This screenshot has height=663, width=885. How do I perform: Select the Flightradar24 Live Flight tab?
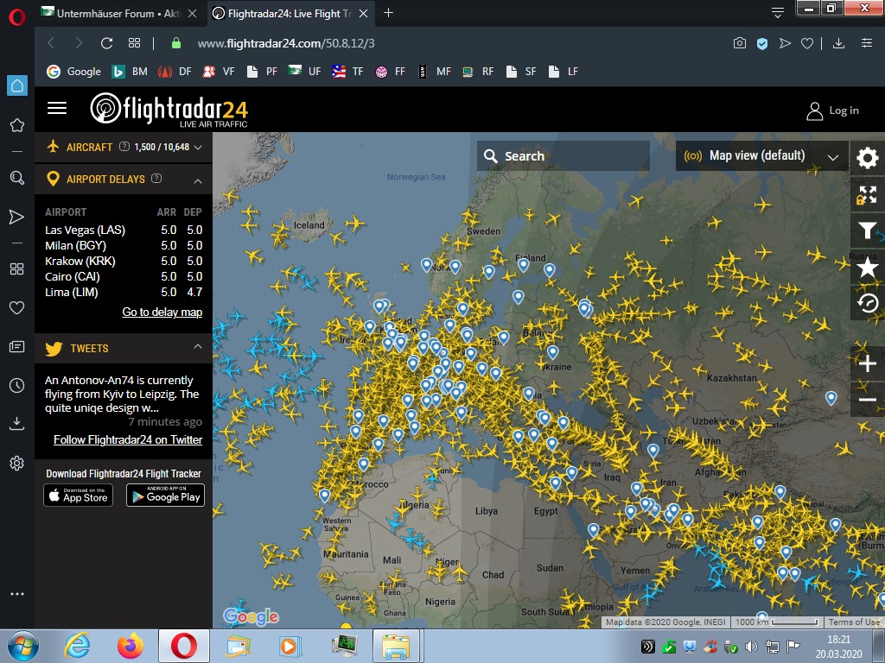coord(290,14)
